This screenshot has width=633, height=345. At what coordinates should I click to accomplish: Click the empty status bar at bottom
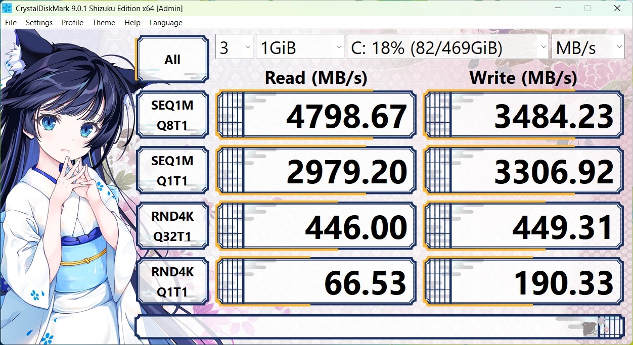pyautogui.click(x=354, y=327)
